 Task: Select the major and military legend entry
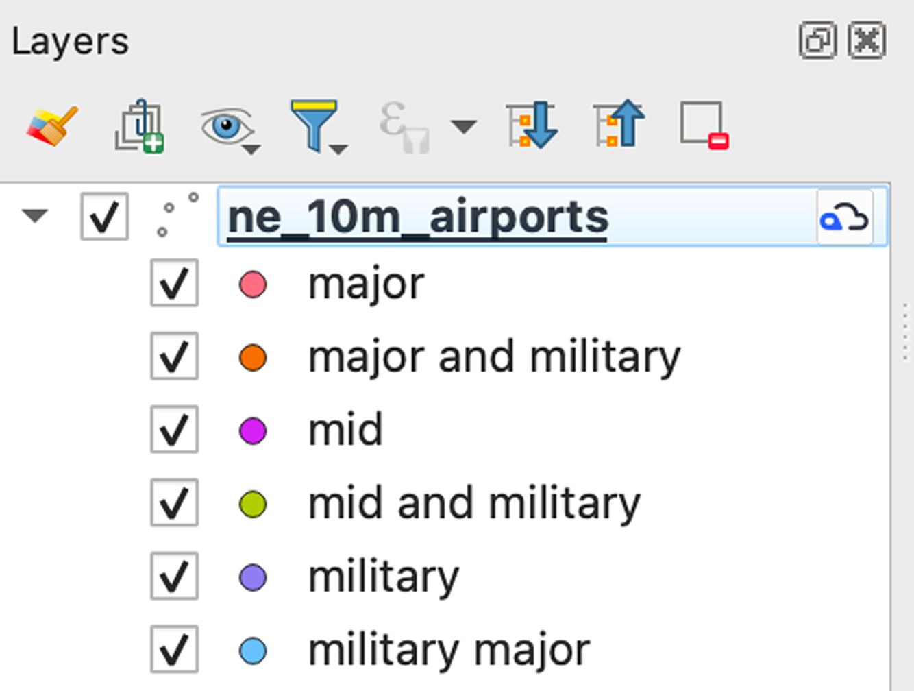click(494, 357)
